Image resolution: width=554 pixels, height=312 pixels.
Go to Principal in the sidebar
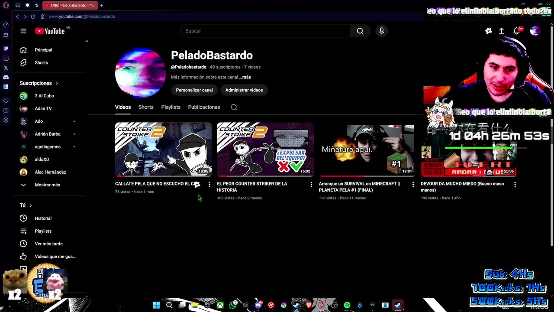(x=43, y=50)
